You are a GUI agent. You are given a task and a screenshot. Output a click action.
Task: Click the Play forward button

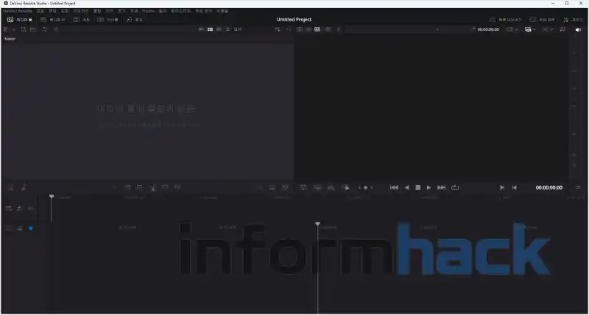click(x=429, y=188)
